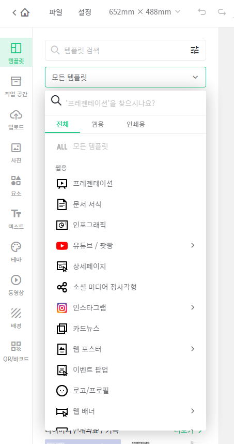Click the 문서 서식 document icon

[62, 204]
